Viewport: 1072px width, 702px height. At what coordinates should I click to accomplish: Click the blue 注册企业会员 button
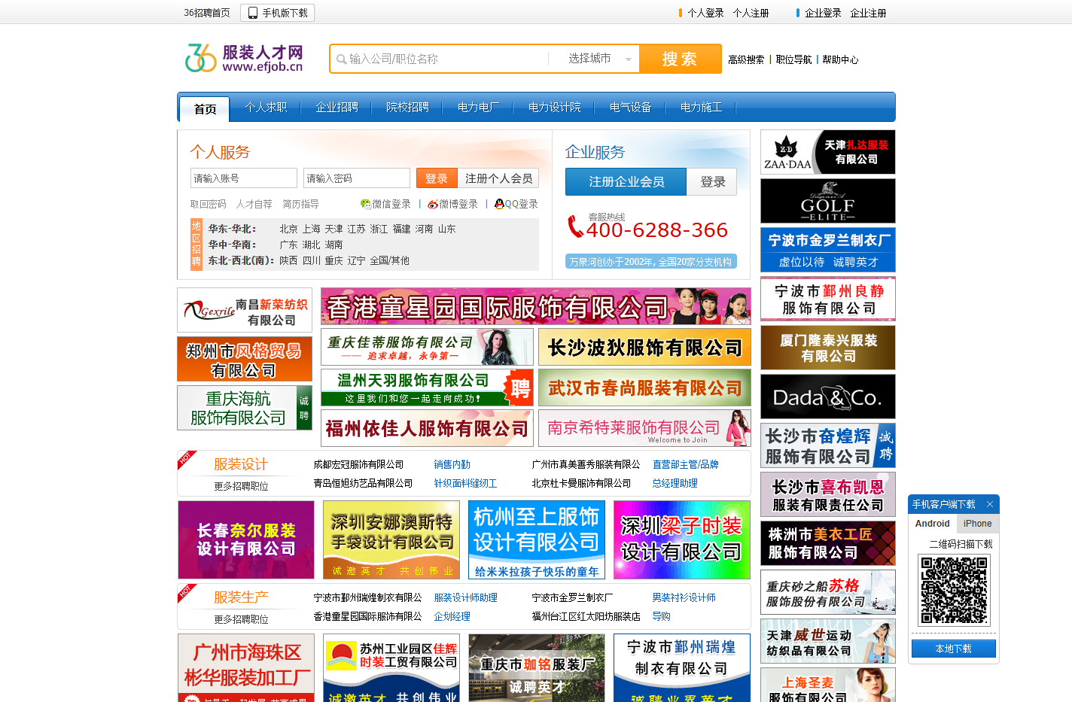[626, 181]
